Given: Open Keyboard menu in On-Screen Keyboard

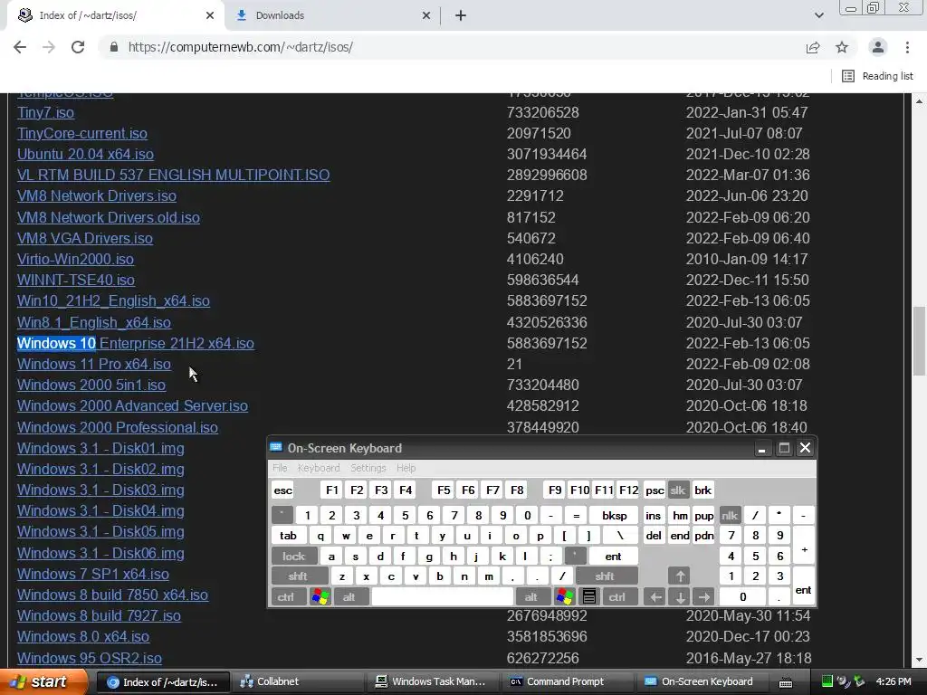Looking at the screenshot, I should [x=319, y=468].
